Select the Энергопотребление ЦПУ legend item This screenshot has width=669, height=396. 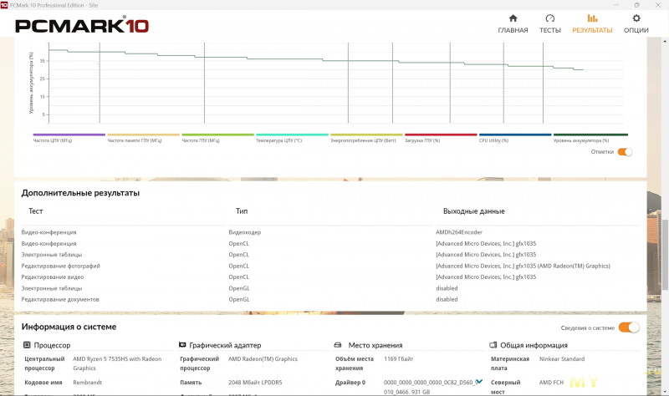366,135
